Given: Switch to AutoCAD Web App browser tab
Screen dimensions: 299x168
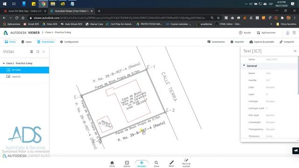Looking at the screenshot, I should pos(25,11).
